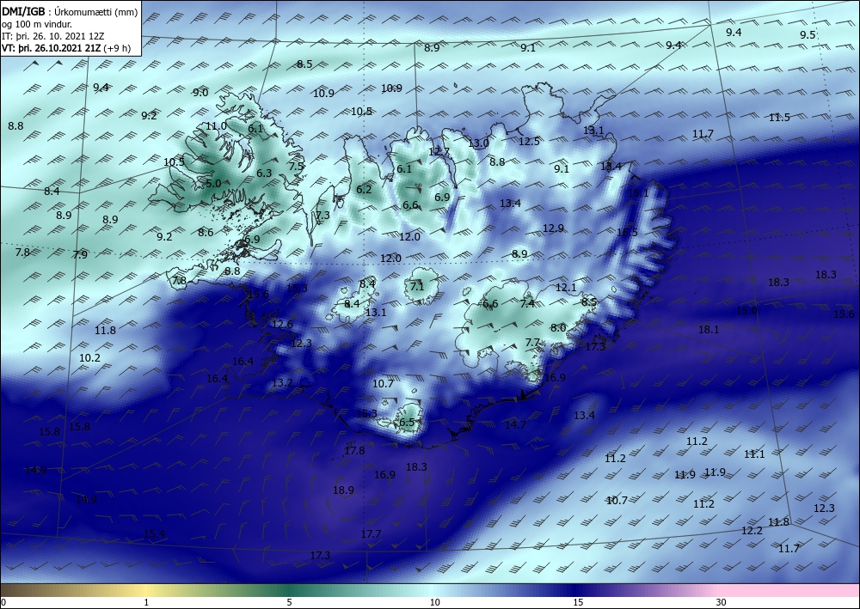860x609 pixels.
Task: Click the map value '9.5'
Action: pyautogui.click(x=808, y=35)
